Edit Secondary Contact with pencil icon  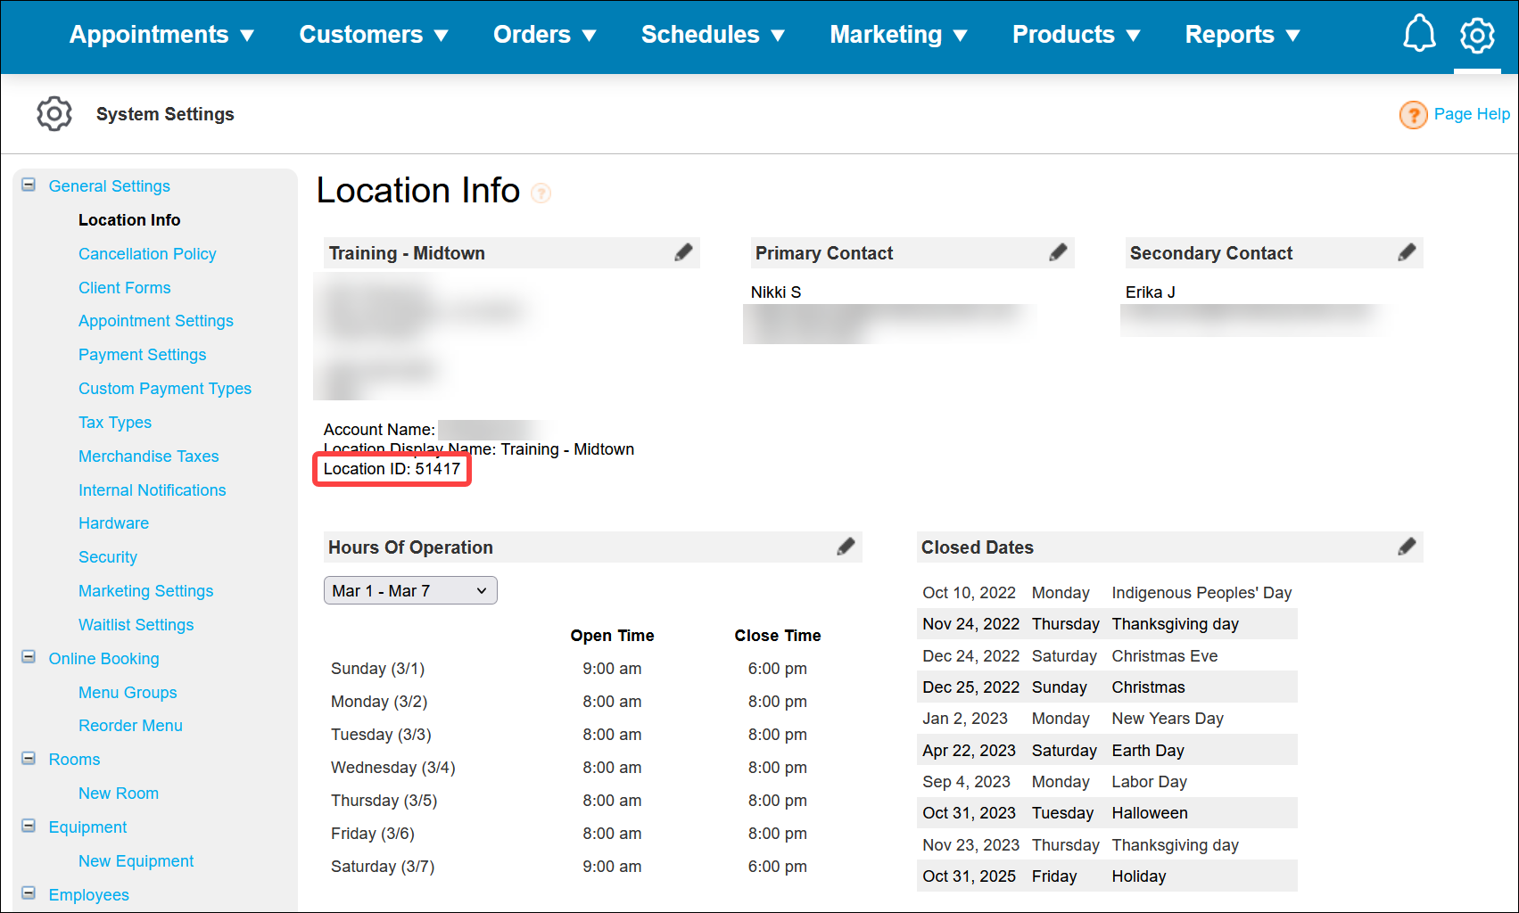point(1407,252)
